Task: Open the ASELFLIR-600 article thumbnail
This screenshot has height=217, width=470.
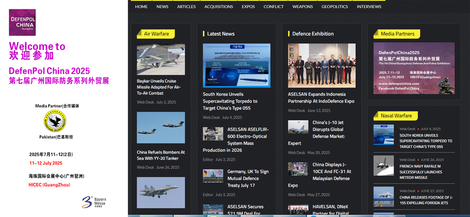Action: click(x=213, y=134)
